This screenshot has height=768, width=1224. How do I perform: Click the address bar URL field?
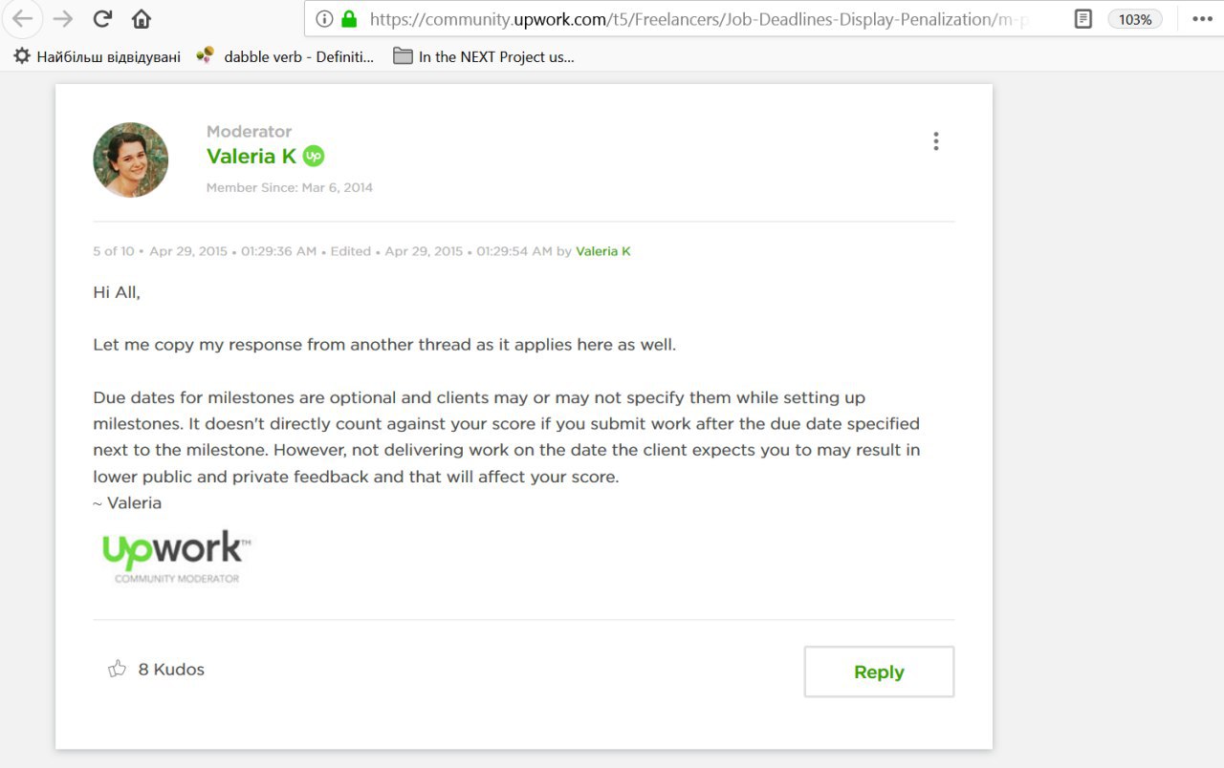698,19
